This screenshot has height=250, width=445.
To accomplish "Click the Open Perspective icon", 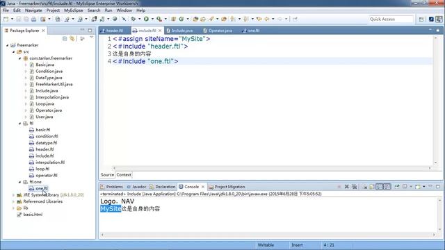I will 421,19.
